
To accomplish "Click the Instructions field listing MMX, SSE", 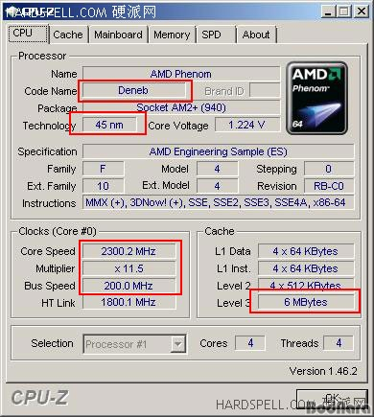I will coord(219,202).
